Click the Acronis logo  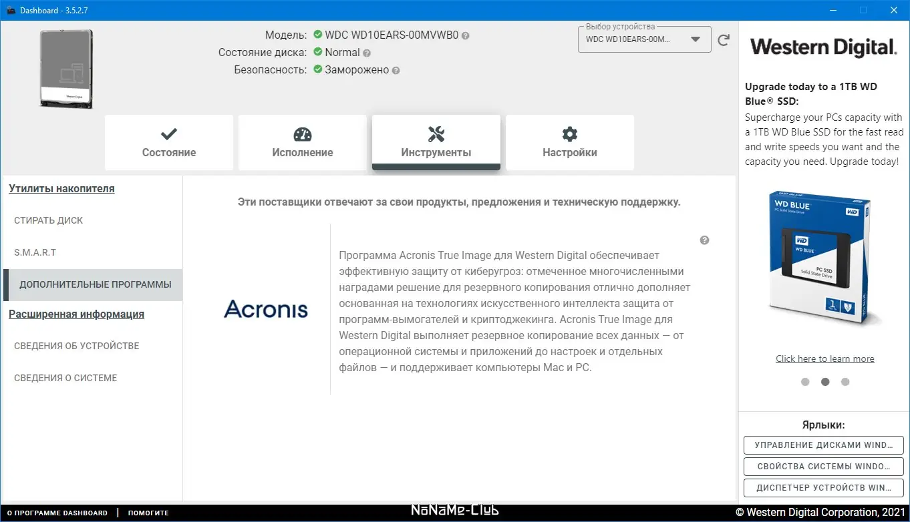click(266, 308)
